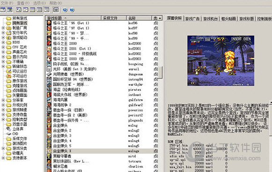Expand the 发行年代 tree node
The image size is (272, 172).
3,33
